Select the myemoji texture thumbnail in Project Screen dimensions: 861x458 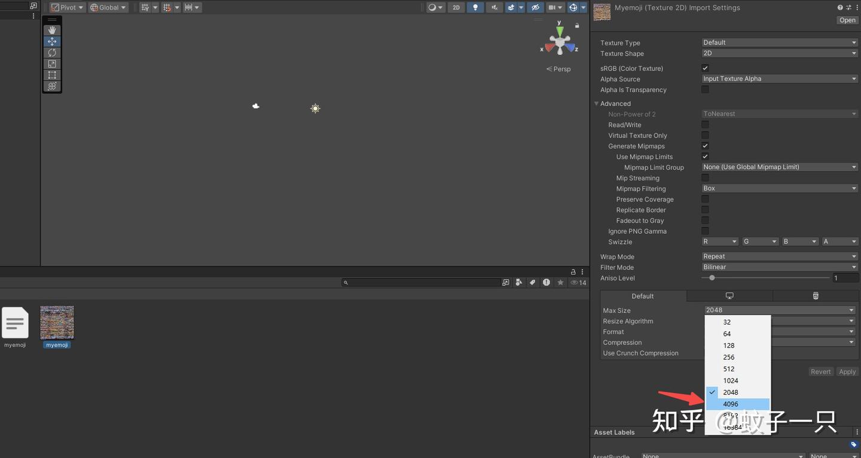[x=57, y=322]
